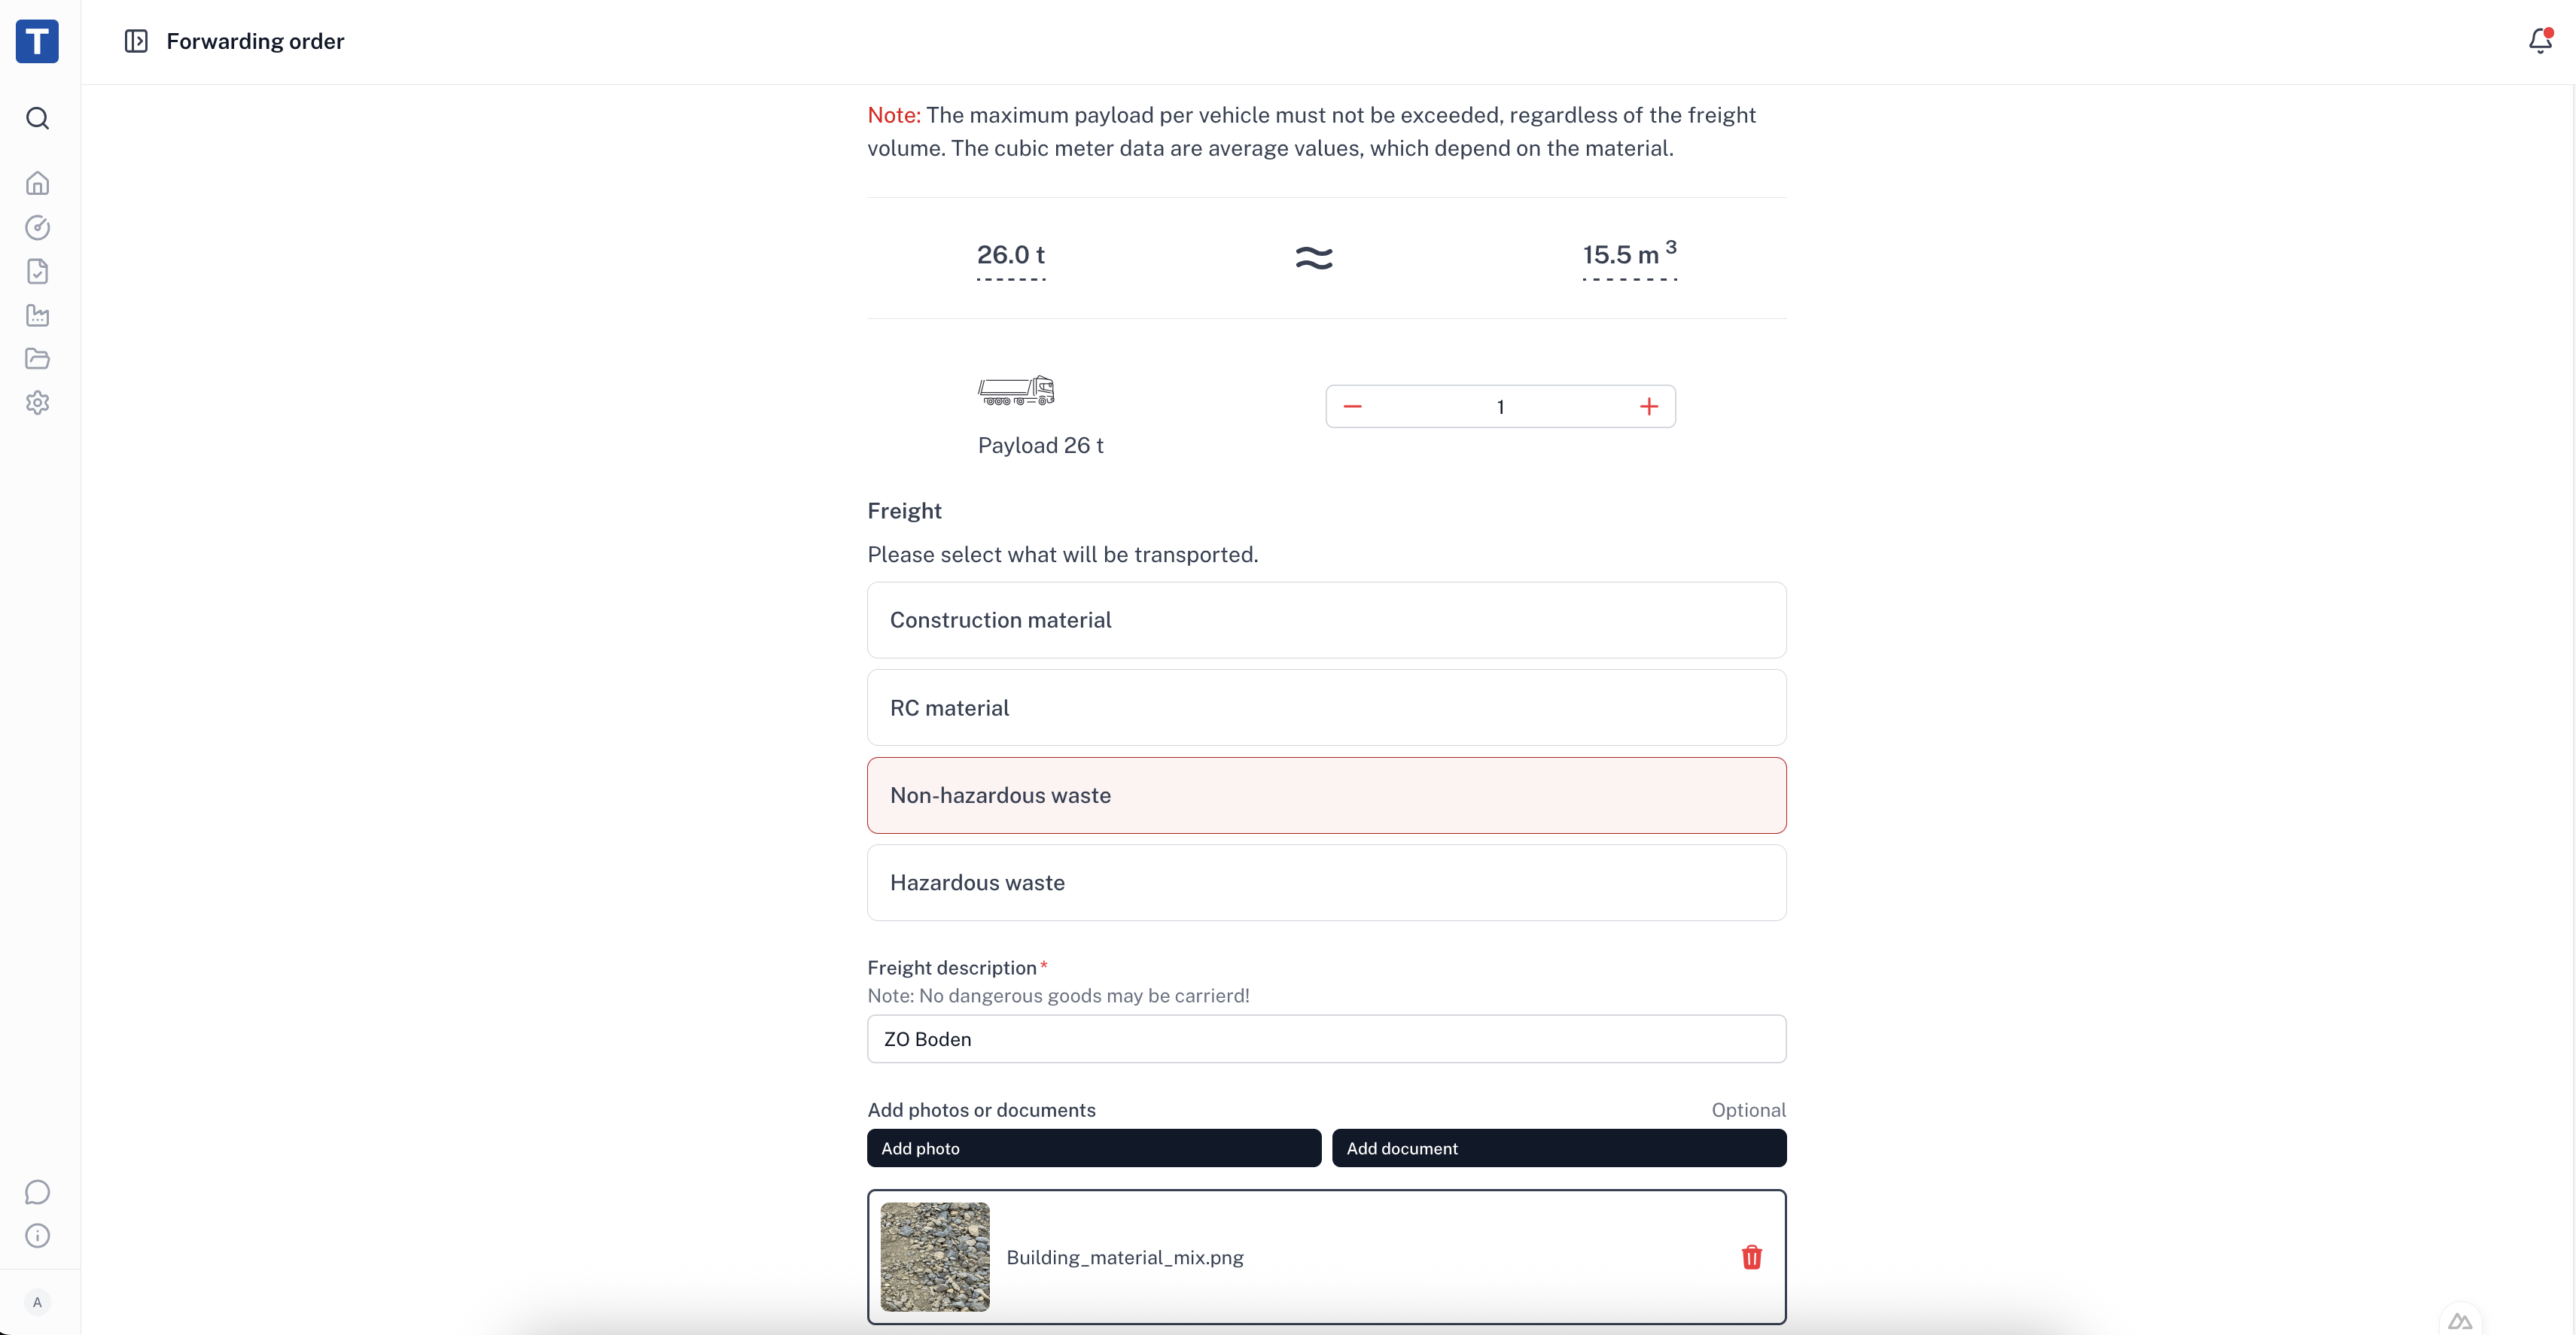Screen dimensions: 2576x1335
Task: Open the notifications bell
Action: coord(2540,41)
